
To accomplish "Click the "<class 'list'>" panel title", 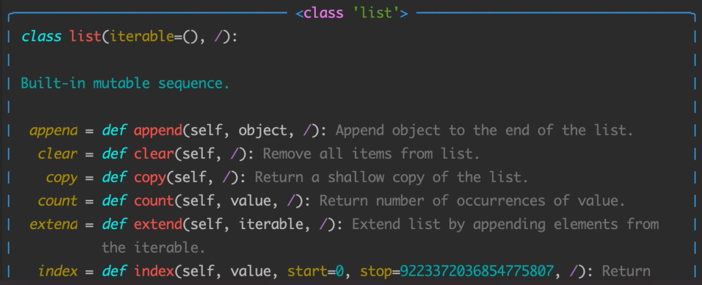I will point(352,12).
